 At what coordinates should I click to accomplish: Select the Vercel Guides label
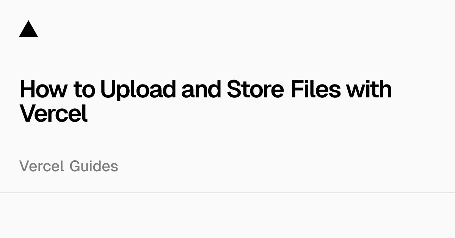69,166
